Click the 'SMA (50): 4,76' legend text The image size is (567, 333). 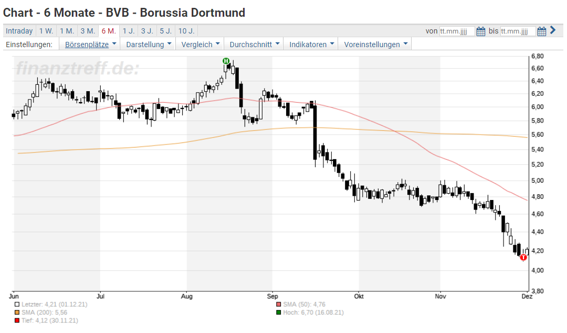[304, 305]
